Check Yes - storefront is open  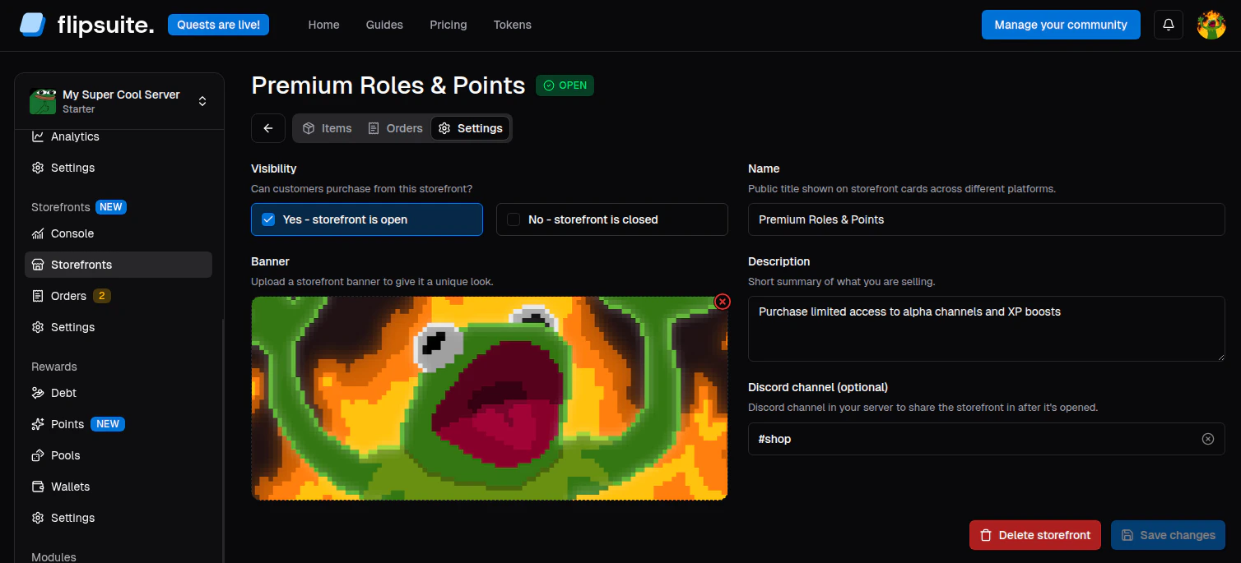coord(367,219)
